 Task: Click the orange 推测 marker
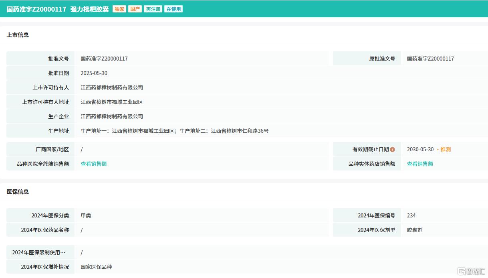point(445,149)
